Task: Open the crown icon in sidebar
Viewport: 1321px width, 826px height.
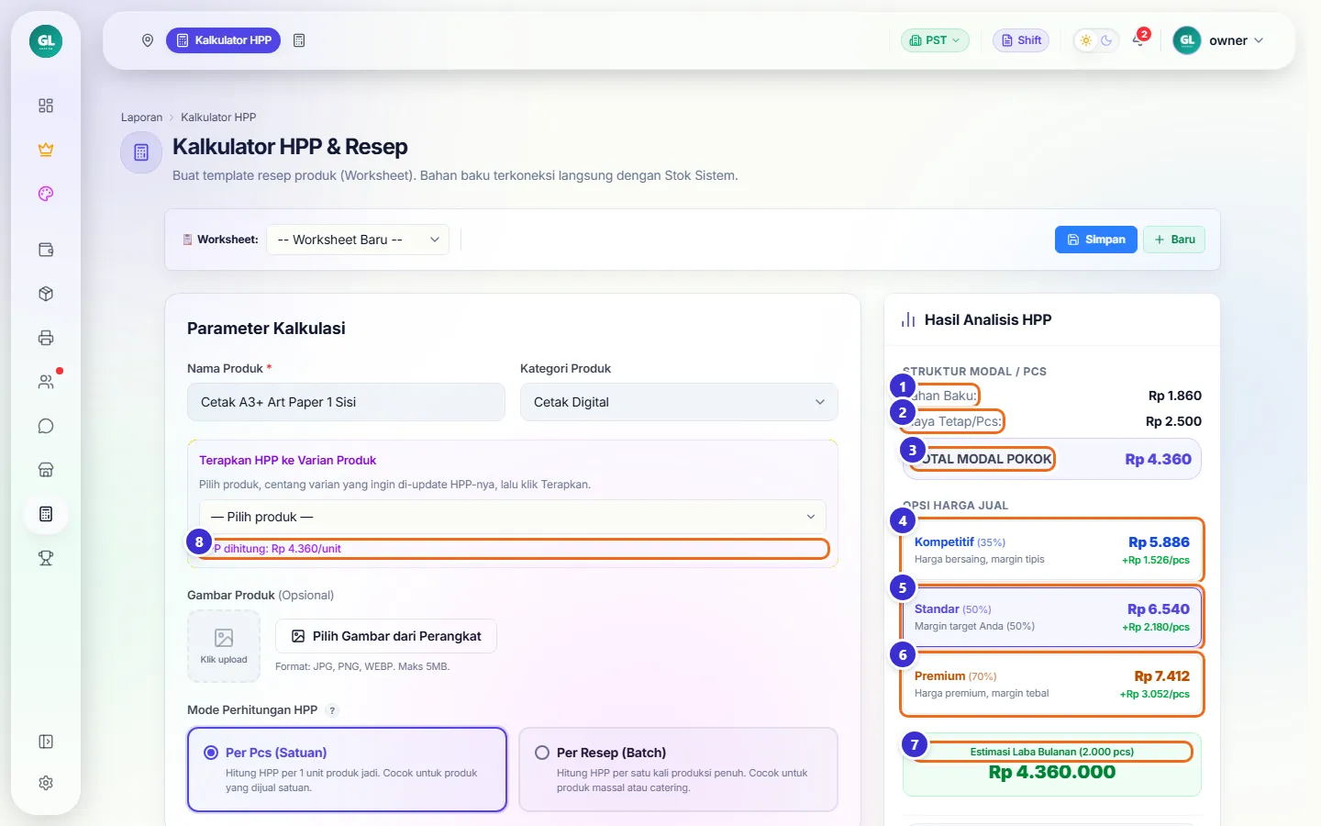Action: [x=46, y=150]
